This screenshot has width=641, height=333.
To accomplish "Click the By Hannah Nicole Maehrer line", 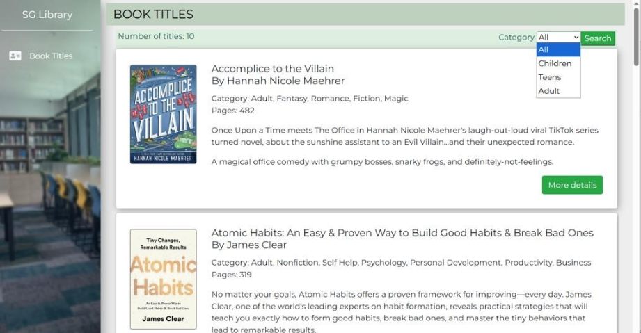I will pos(278,81).
